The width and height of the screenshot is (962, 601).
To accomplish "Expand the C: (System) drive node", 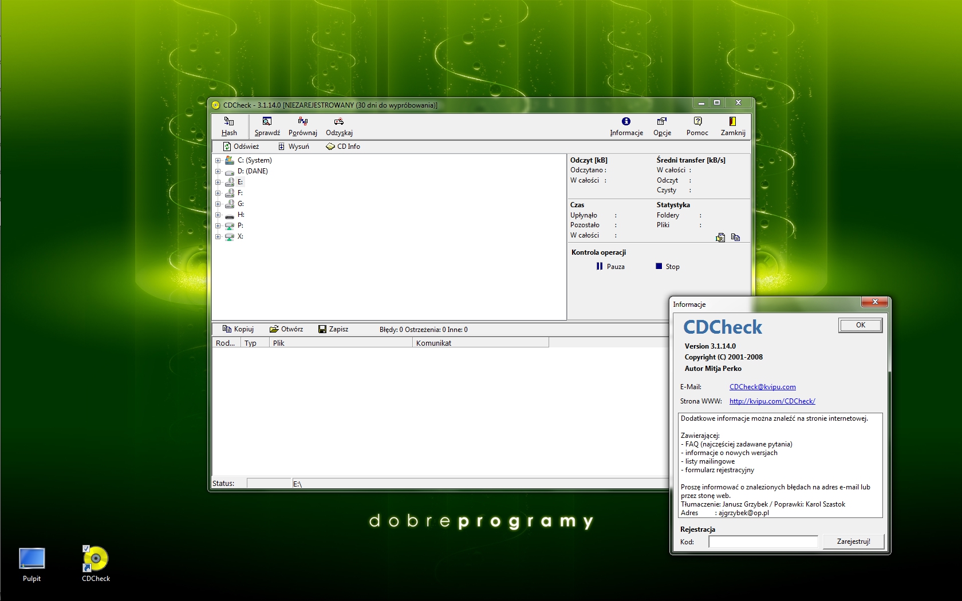I will [218, 160].
